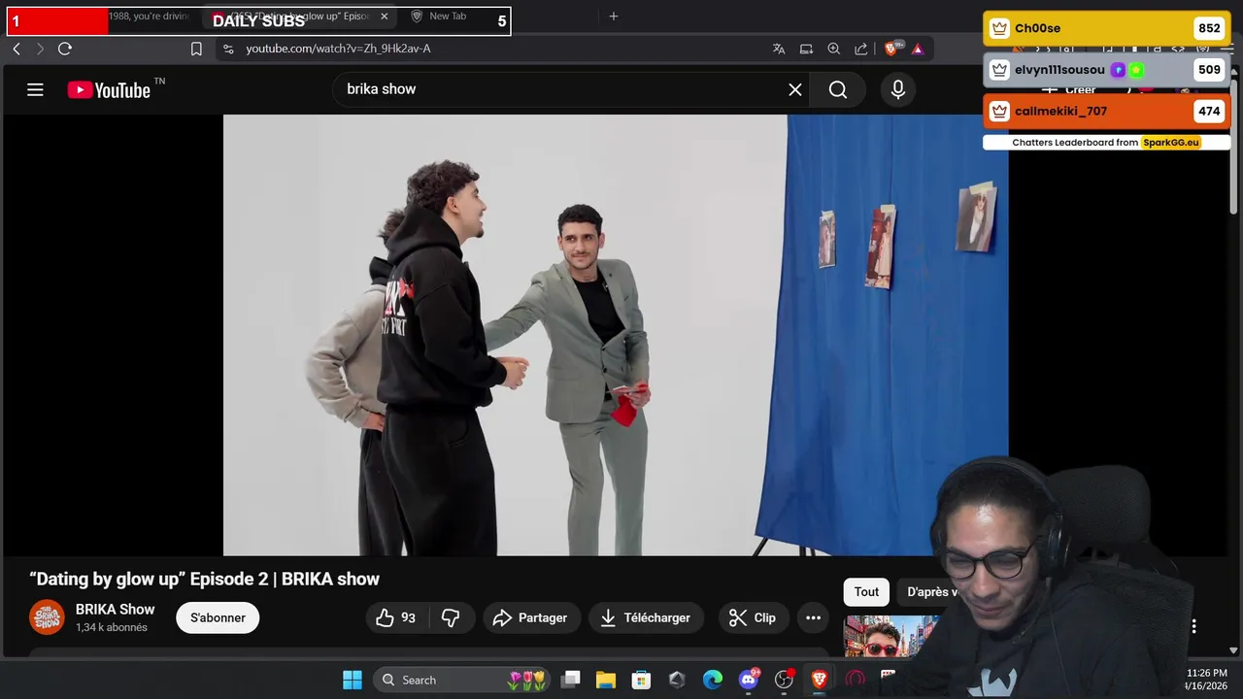This screenshot has height=699, width=1243.
Task: Open the Windows Start menu
Action: click(x=353, y=680)
